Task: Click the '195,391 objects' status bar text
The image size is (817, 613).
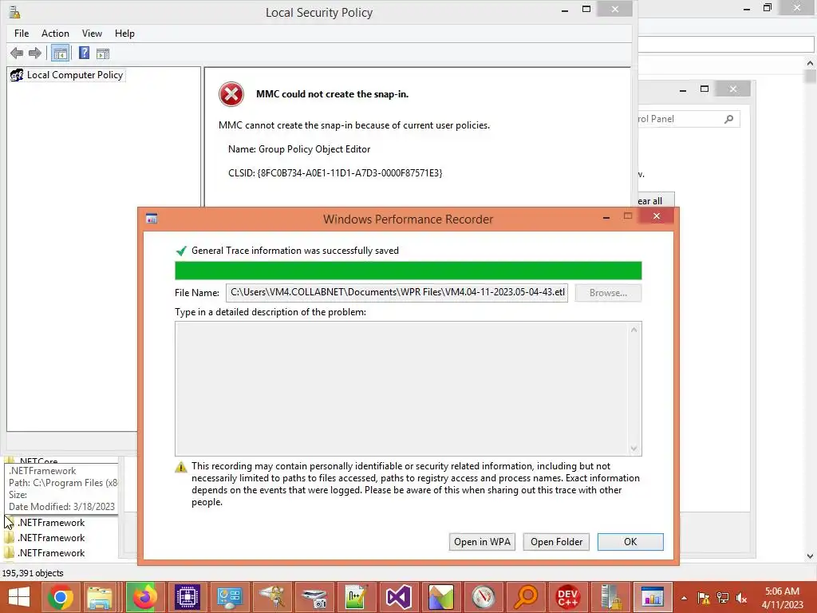Action: click(33, 573)
